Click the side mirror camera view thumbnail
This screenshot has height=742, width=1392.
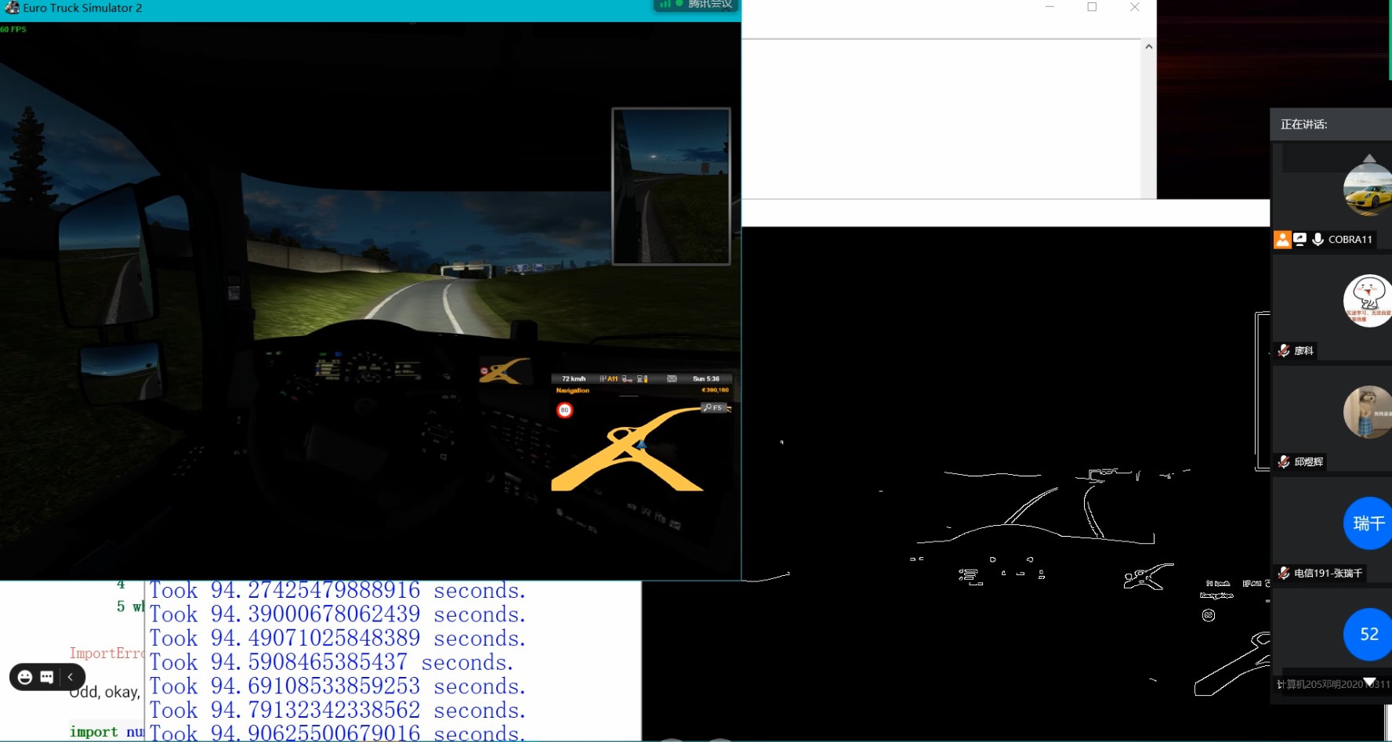click(x=671, y=186)
